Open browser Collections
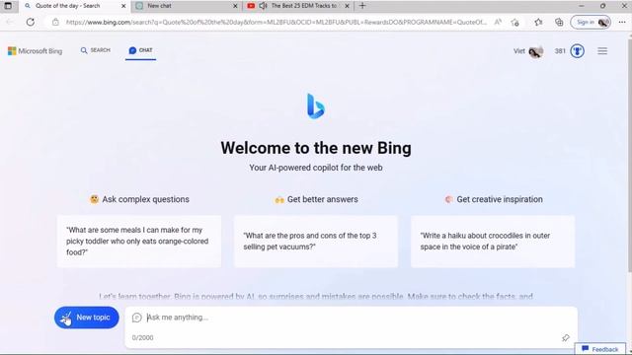The image size is (632, 355). tap(559, 22)
